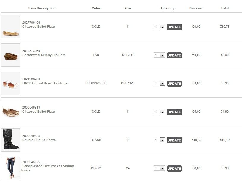242x182 pixels.
Task: Expand quantity dropdown for Cutout Heart Aviators
Action: [162, 83]
